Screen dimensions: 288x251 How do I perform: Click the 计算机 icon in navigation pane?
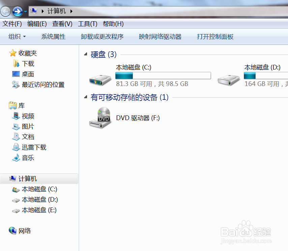coord(13,178)
